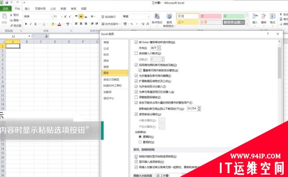Image resolution: width=288 pixels, height=177 pixels.
Task: Click the Align Text Right icon
Action: (86, 24)
